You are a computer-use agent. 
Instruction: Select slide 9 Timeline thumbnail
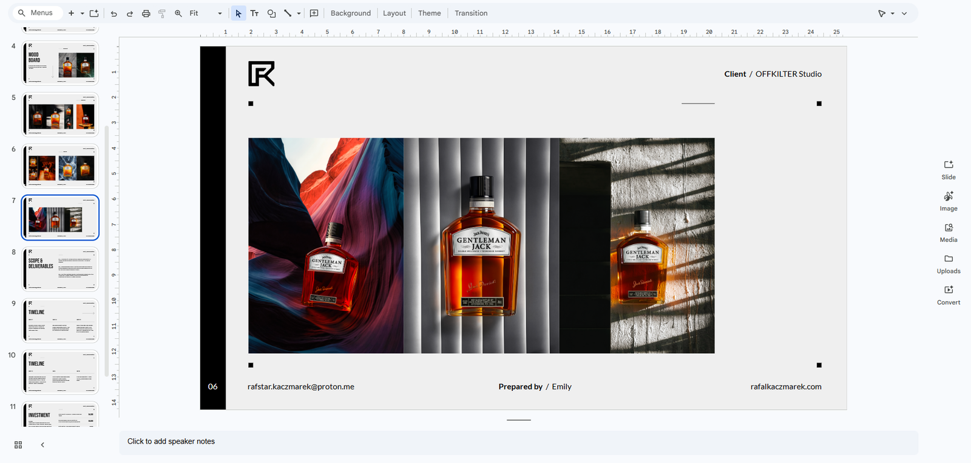click(60, 321)
